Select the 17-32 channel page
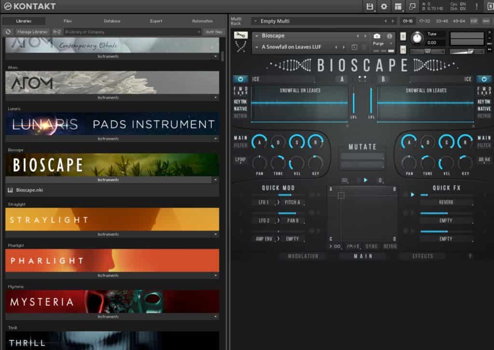The height and width of the screenshot is (350, 494). coord(425,21)
